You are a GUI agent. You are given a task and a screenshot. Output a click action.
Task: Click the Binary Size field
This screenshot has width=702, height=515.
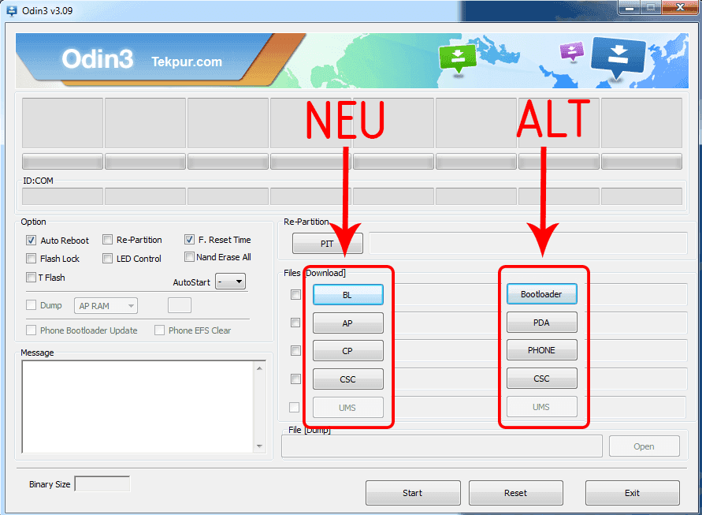point(102,483)
